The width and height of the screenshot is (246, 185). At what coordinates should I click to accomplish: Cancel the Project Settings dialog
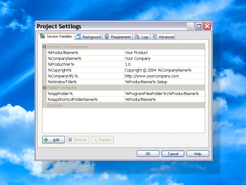173,154
